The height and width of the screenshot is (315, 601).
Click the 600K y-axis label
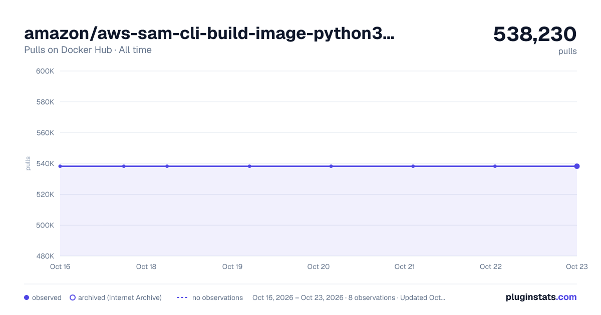(x=45, y=71)
